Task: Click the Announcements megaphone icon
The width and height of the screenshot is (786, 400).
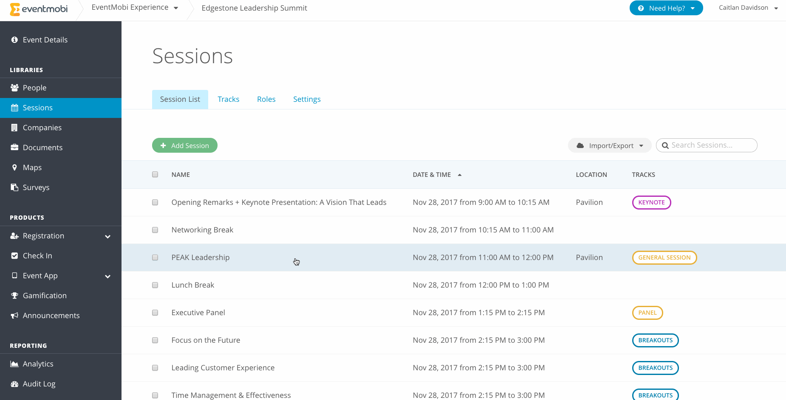Action: [x=14, y=316]
